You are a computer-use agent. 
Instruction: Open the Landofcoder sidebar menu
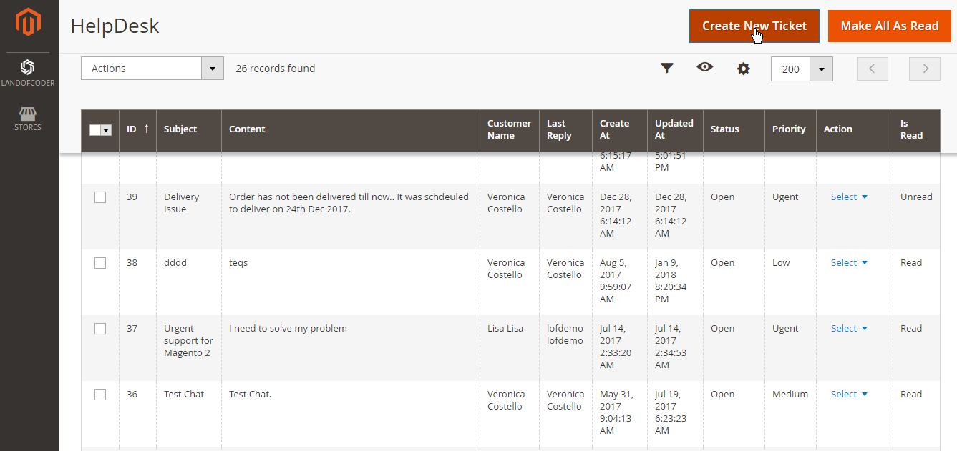coord(29,72)
